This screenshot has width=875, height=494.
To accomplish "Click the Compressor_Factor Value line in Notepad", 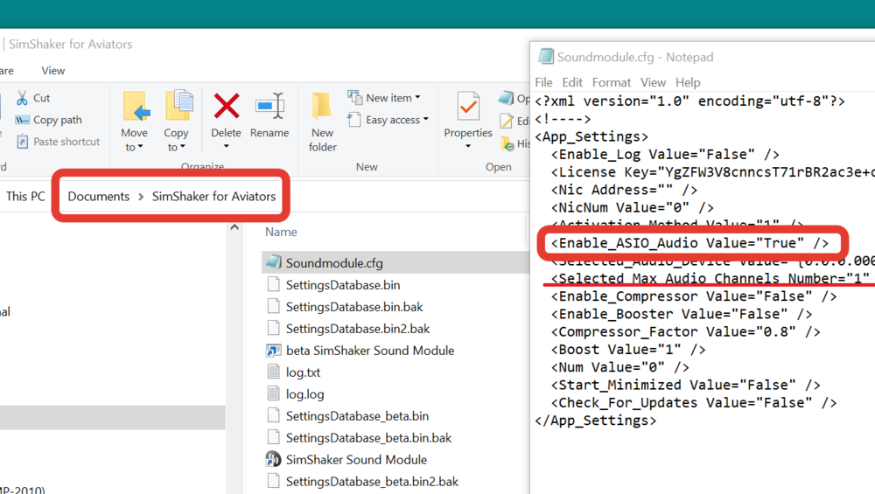I will click(686, 332).
